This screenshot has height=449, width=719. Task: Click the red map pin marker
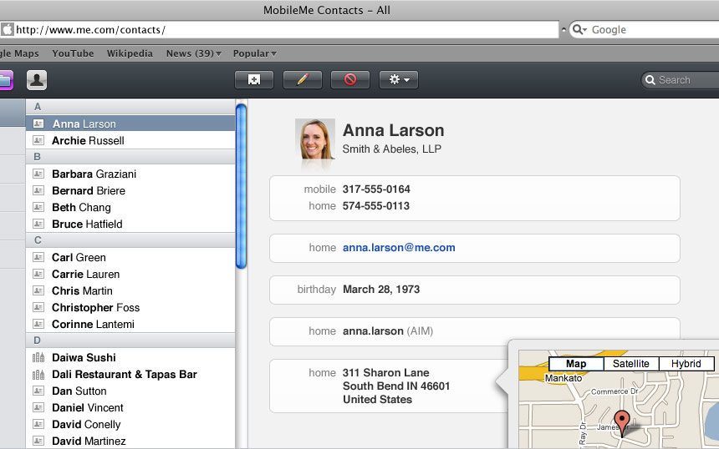click(622, 423)
